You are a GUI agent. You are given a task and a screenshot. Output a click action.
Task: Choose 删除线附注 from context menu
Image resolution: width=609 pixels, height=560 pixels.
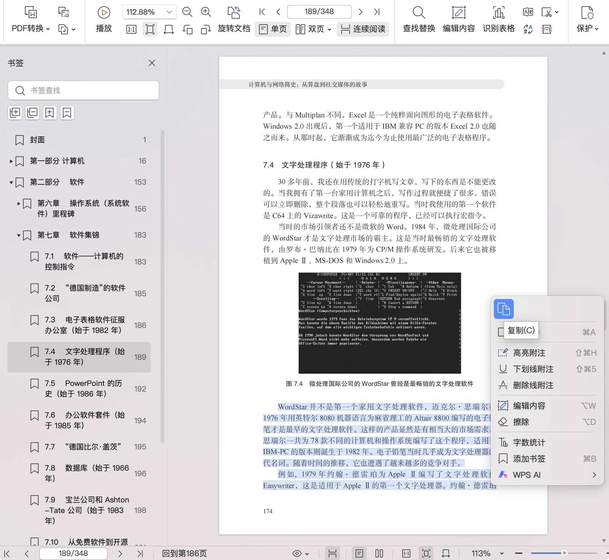(x=547, y=385)
